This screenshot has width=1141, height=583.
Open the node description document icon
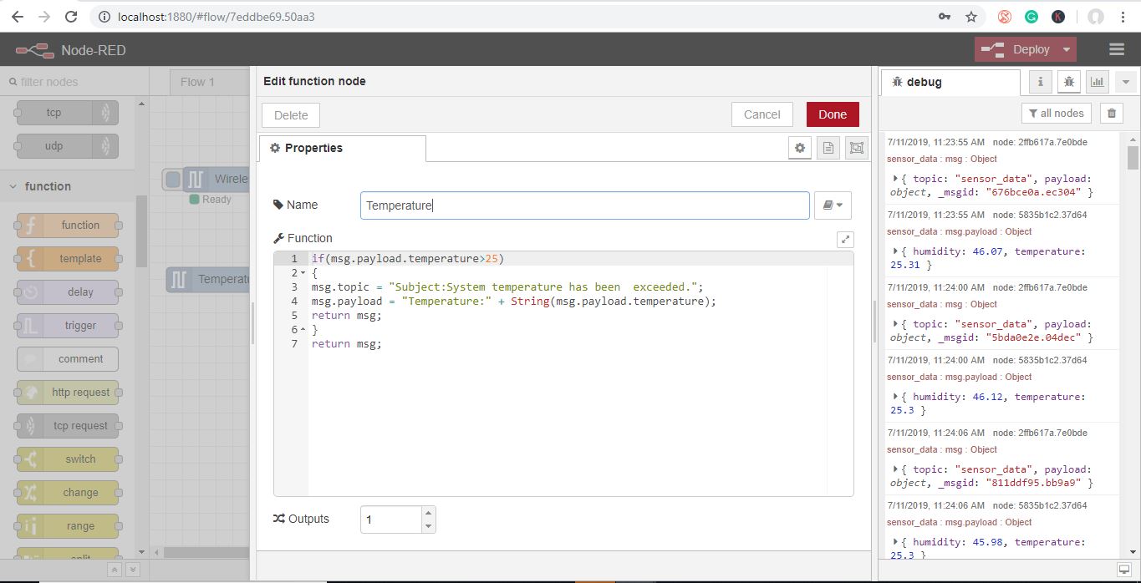[828, 148]
